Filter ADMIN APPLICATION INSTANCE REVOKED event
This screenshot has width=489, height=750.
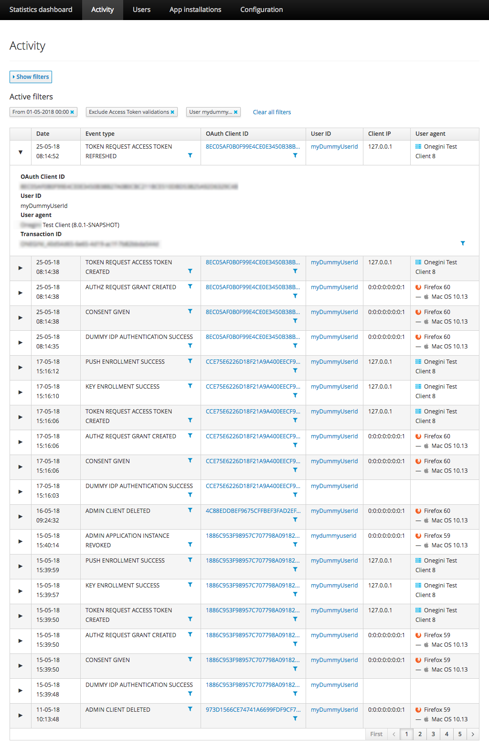tap(190, 544)
